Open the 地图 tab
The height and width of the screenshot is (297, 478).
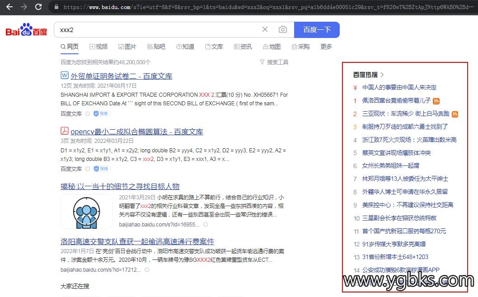(272, 47)
